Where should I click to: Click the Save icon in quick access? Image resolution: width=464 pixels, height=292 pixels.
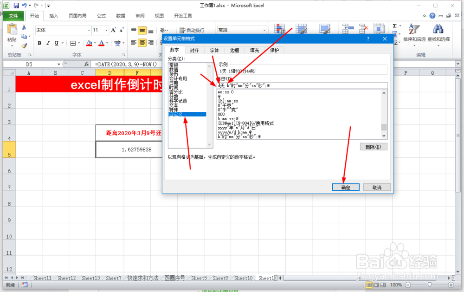point(16,5)
